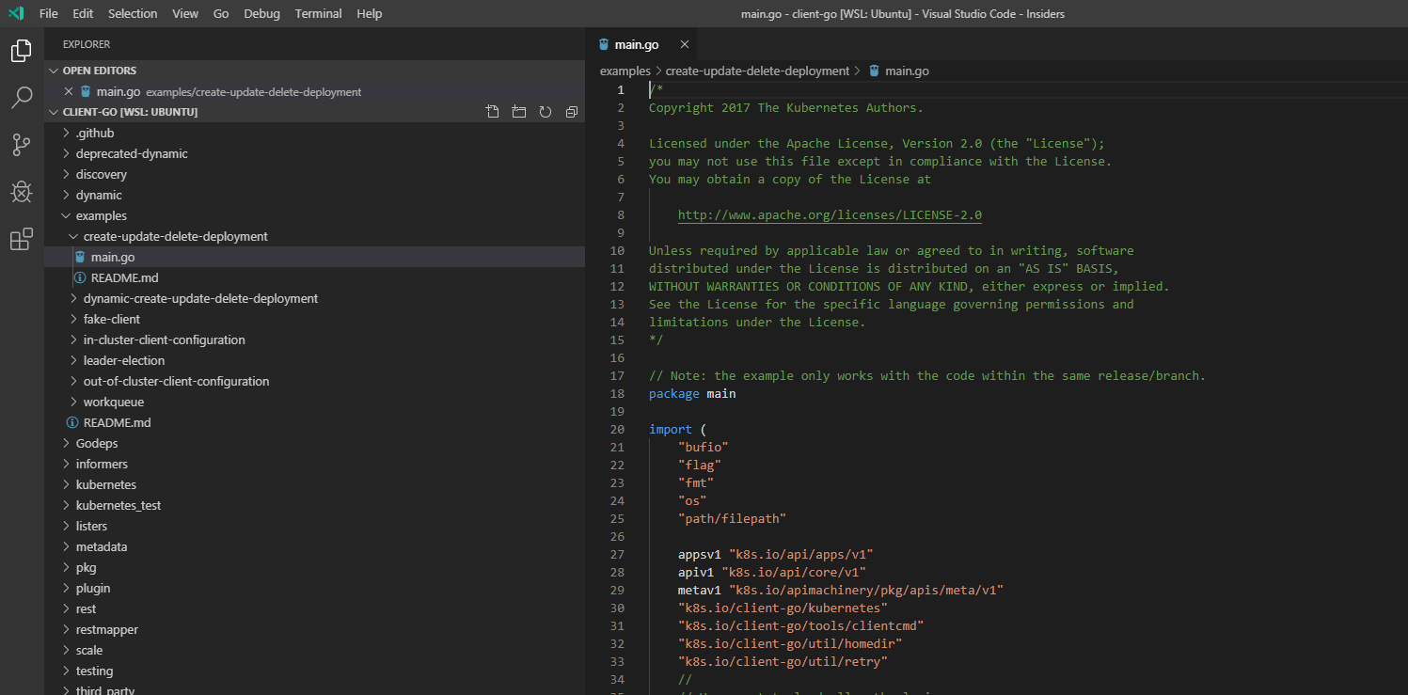Image resolution: width=1408 pixels, height=695 pixels.
Task: Open README.md under create-update-delete-deployment
Action: [314, 277]
